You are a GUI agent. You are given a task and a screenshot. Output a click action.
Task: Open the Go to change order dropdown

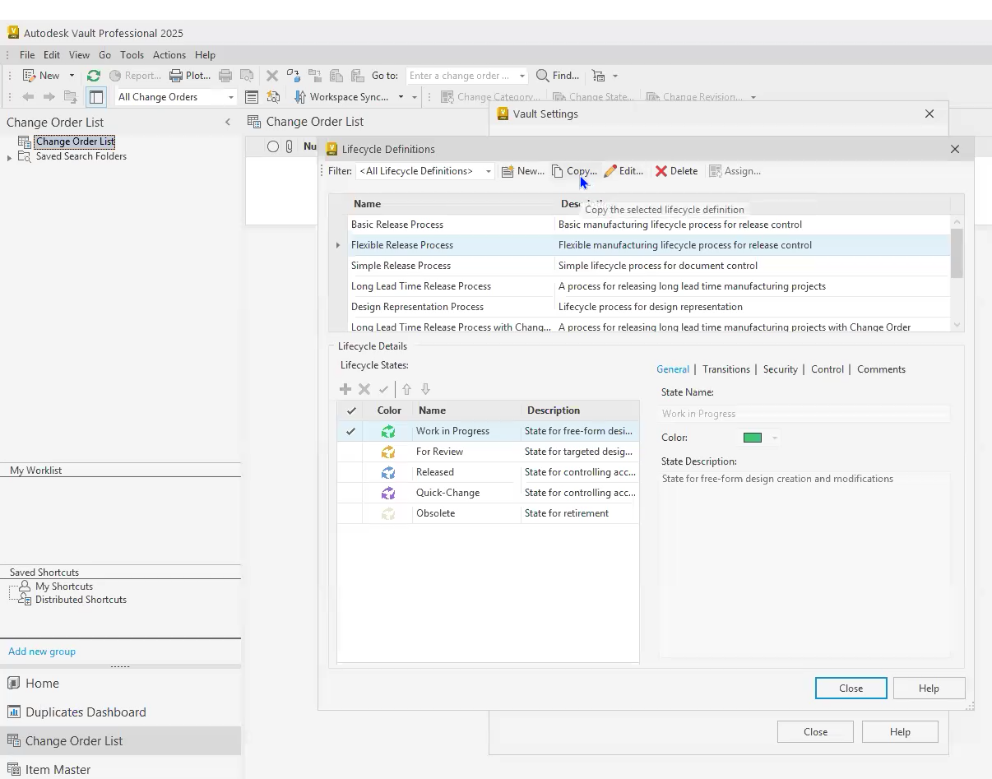tap(521, 76)
